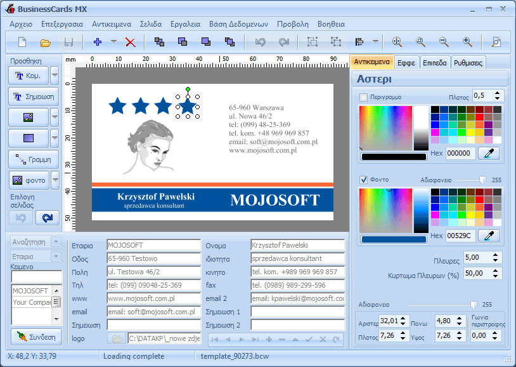This screenshot has height=367, width=516.
Task: Adjust the Φοντο Αδιαφανεια opacity slider
Action: pos(482,180)
